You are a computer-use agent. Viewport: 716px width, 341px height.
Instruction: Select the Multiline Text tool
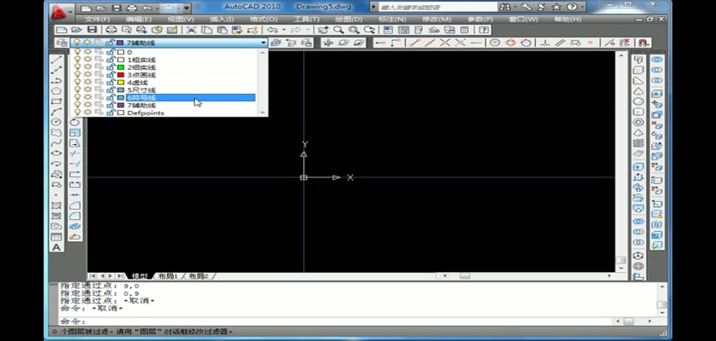(x=56, y=247)
